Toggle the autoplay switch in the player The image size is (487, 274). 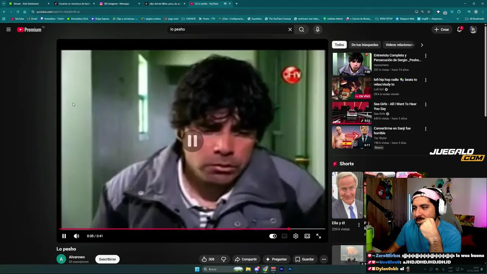click(273, 236)
